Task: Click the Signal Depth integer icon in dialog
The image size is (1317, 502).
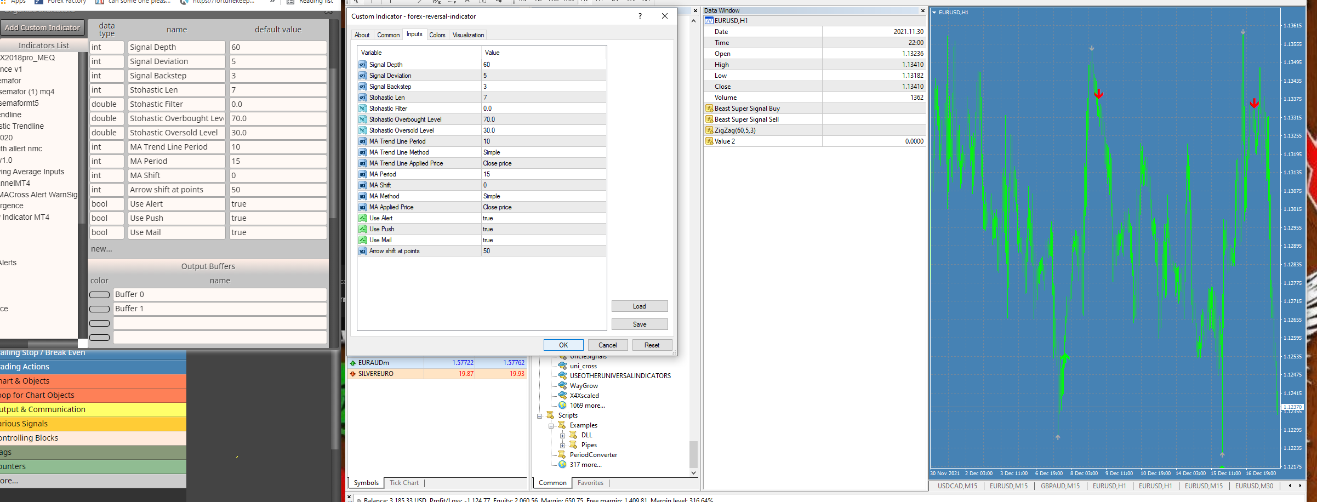Action: 362,65
